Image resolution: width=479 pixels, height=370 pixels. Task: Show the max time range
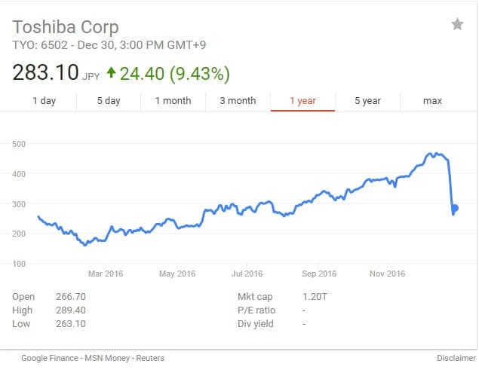click(x=432, y=101)
